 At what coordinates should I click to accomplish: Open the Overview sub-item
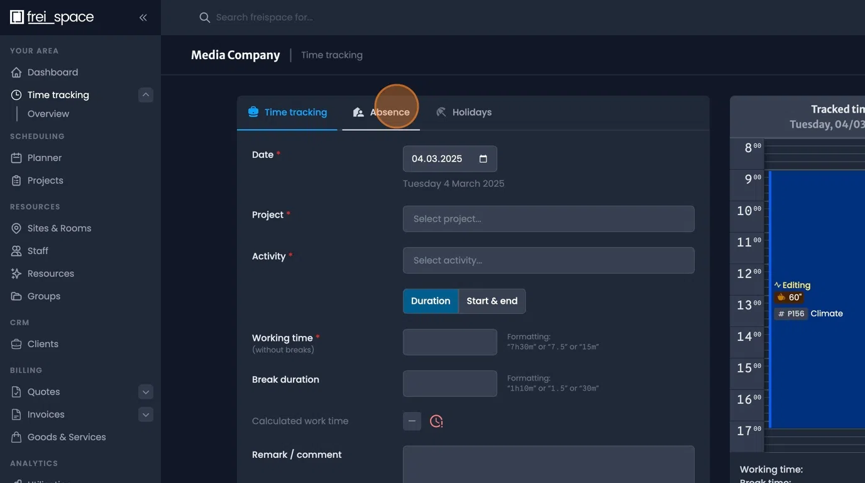48,114
